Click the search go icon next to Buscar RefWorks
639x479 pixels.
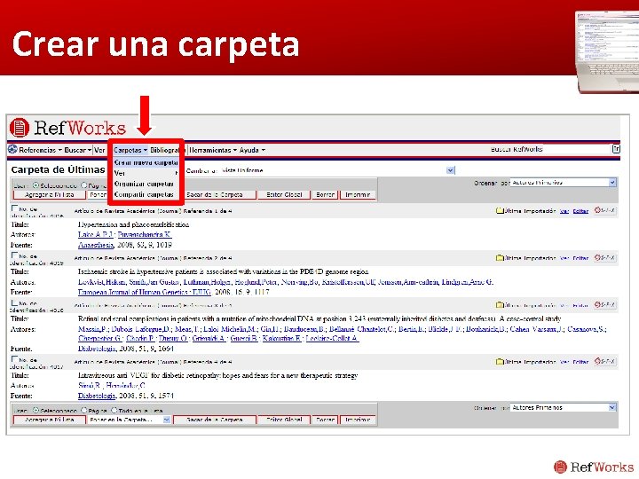tap(616, 149)
